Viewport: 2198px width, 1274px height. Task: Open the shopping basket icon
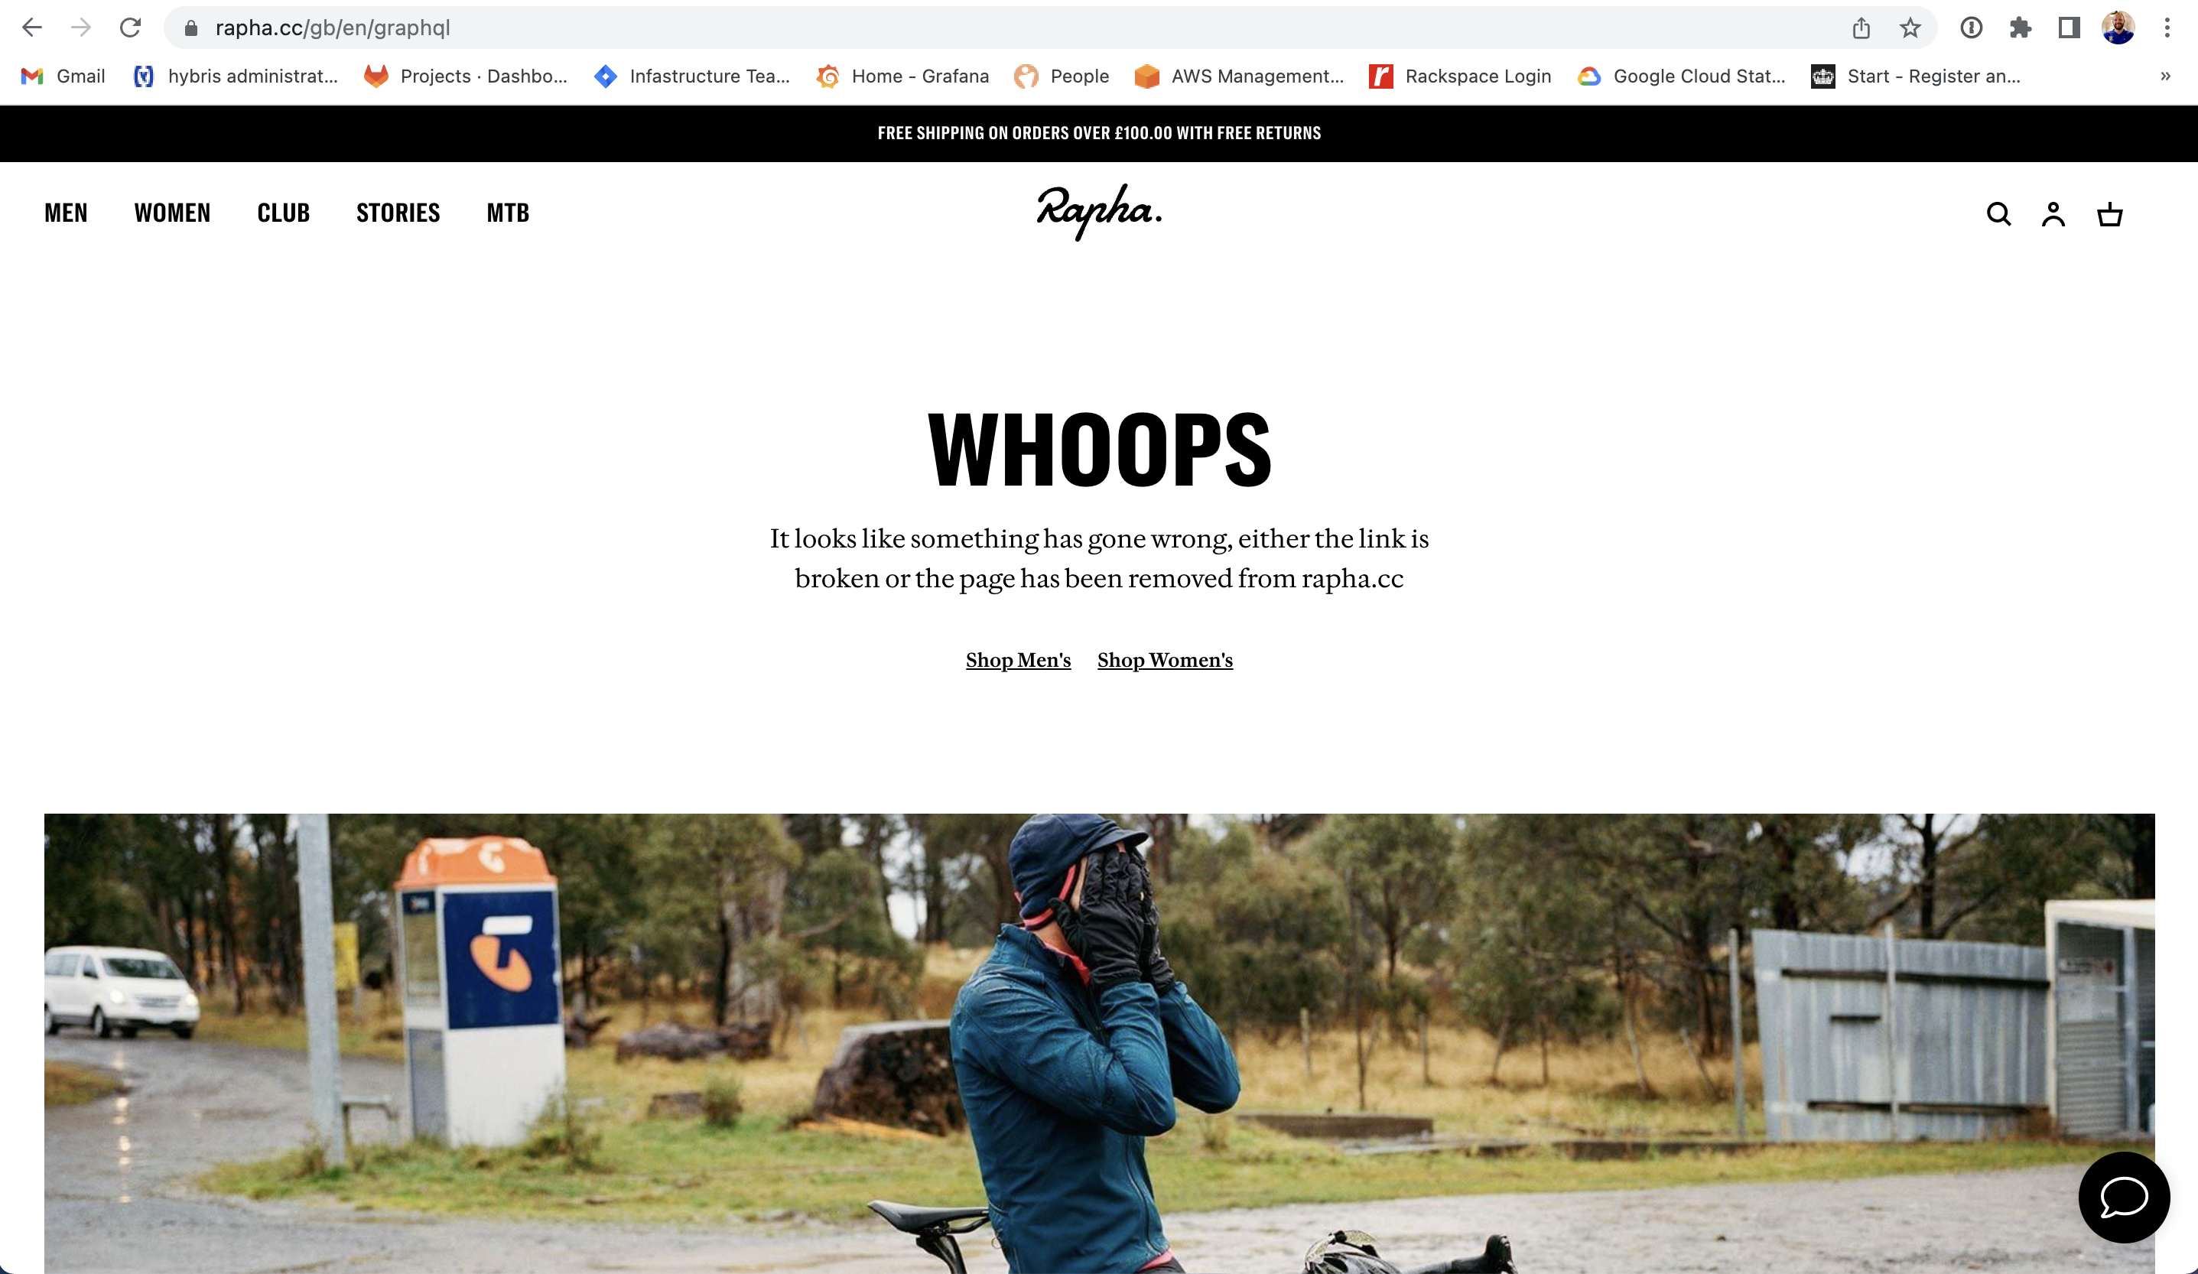[2109, 213]
